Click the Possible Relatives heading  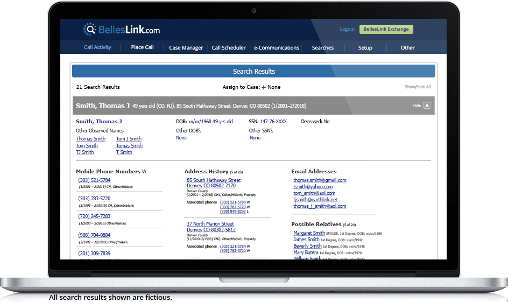click(x=316, y=224)
